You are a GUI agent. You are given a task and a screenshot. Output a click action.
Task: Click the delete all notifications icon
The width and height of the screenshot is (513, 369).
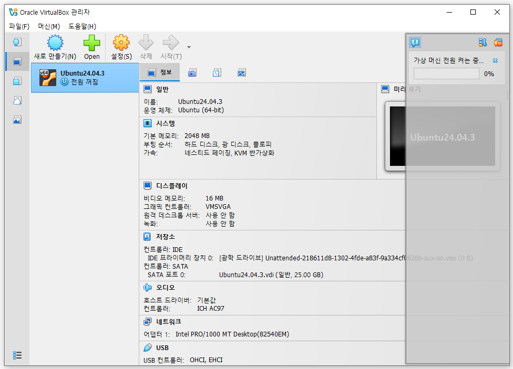coord(498,43)
